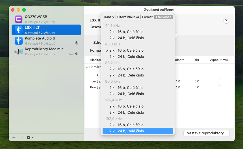Select Reproduktory Mac mini in sidebar

pyautogui.click(x=46, y=51)
